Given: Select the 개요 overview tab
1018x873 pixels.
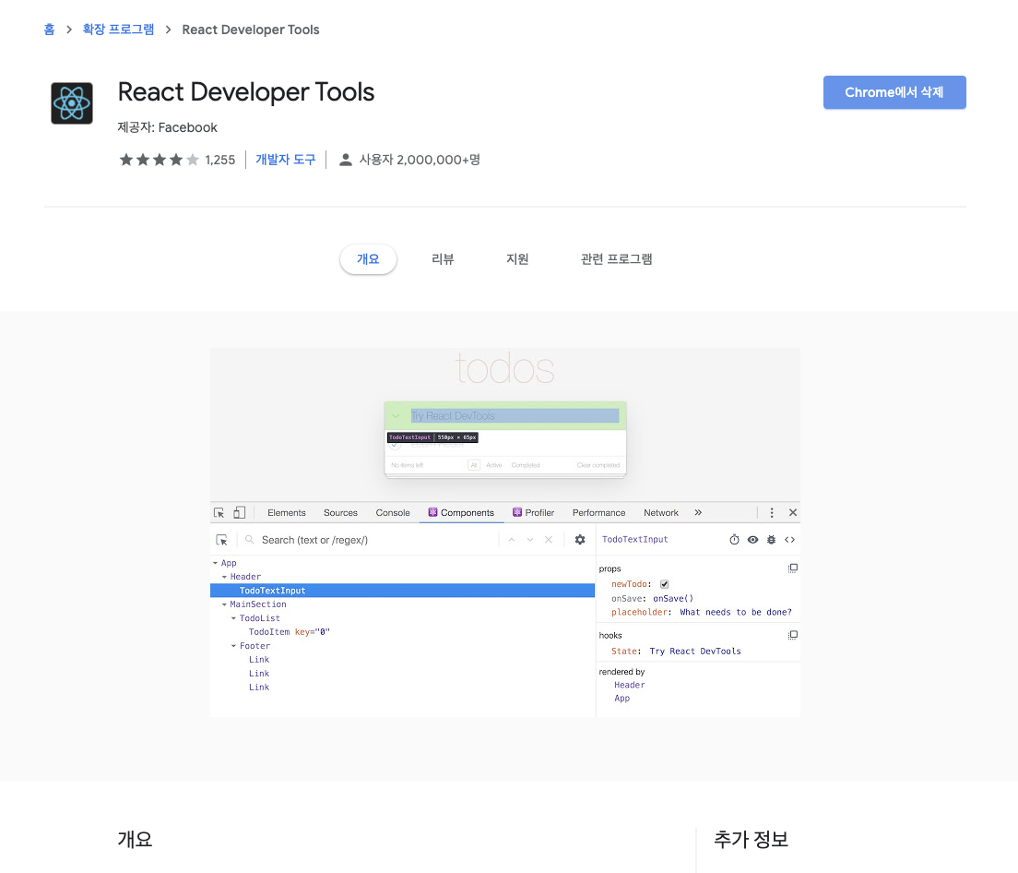Looking at the screenshot, I should tap(368, 259).
